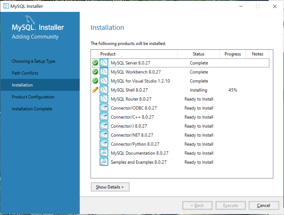This screenshot has width=284, height=215.
Task: Click the MySQL Documentation product icon
Action: 104,153
